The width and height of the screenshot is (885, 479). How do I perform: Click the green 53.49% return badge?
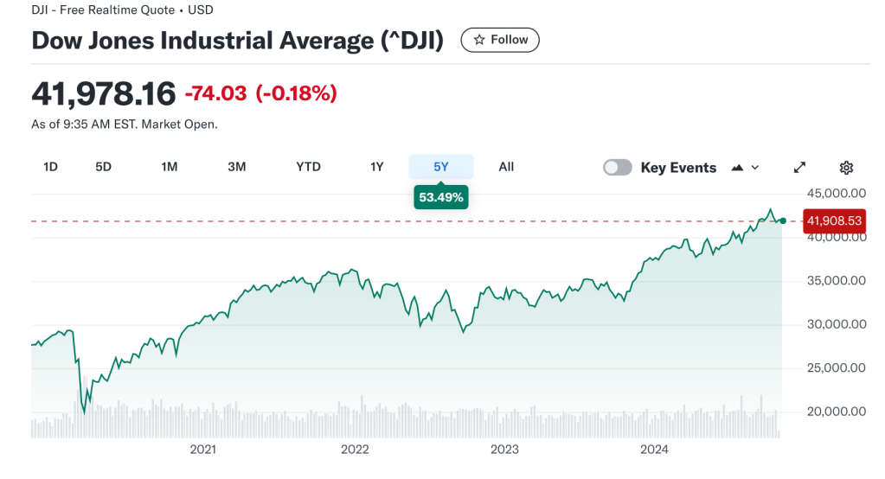pyautogui.click(x=441, y=197)
